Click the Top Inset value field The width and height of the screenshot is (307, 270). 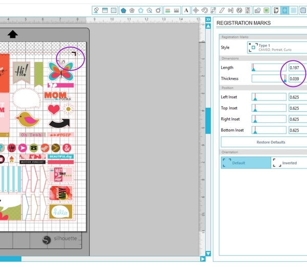coord(298,108)
